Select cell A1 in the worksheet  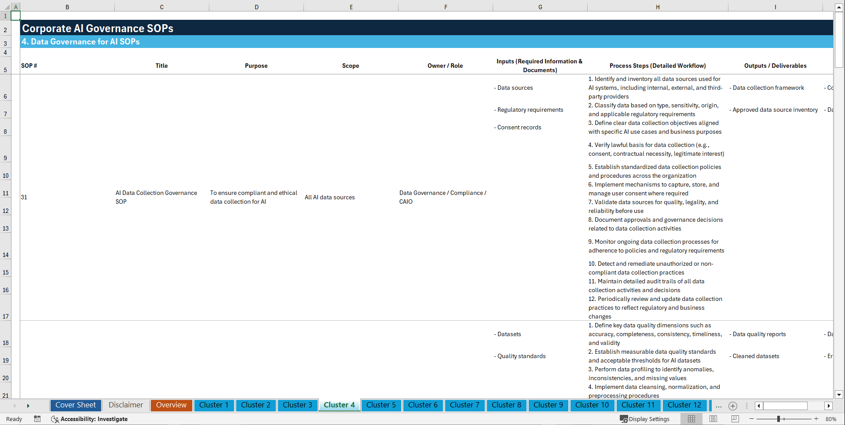click(x=16, y=16)
